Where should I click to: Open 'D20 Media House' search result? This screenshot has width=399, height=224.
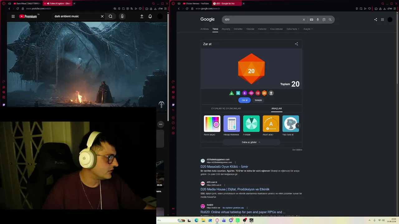[235, 189]
